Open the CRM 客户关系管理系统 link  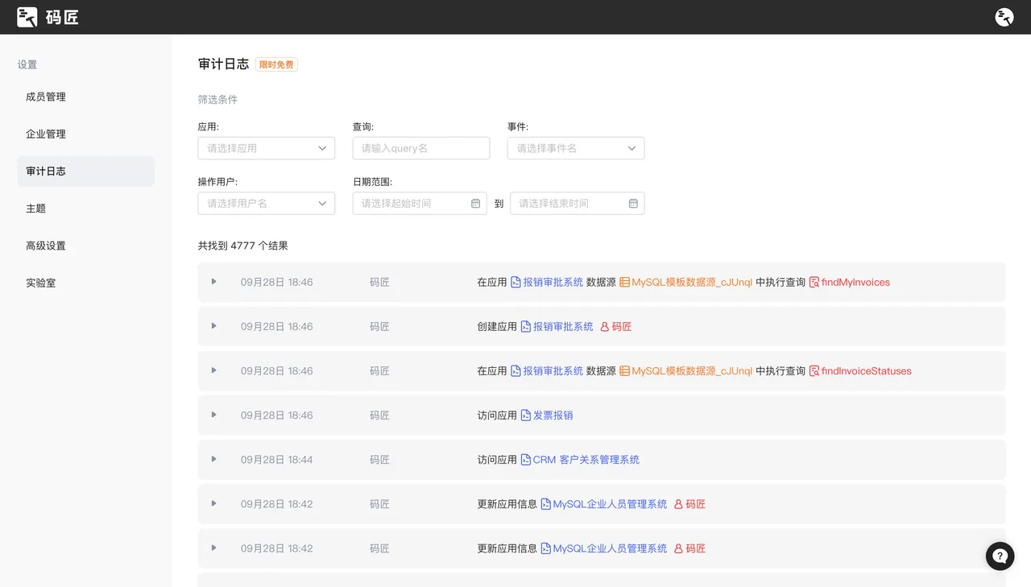click(586, 460)
